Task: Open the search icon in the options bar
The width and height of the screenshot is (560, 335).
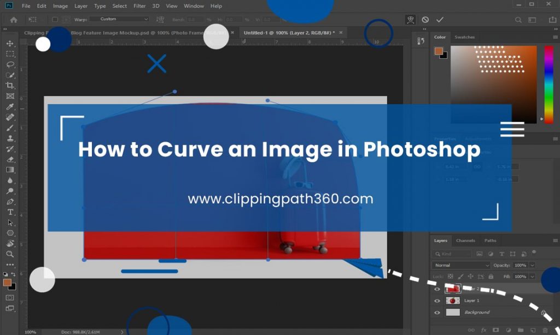Action: point(518,20)
